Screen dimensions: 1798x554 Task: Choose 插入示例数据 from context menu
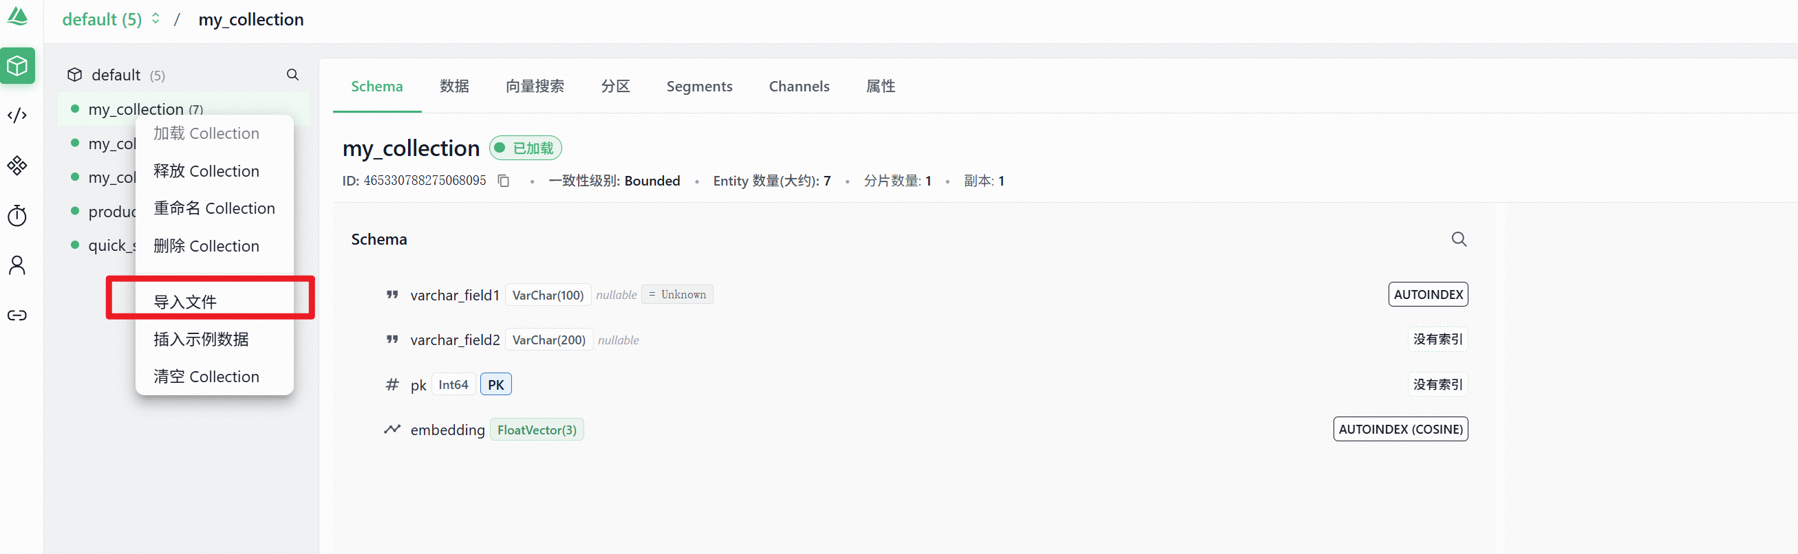tap(214, 340)
